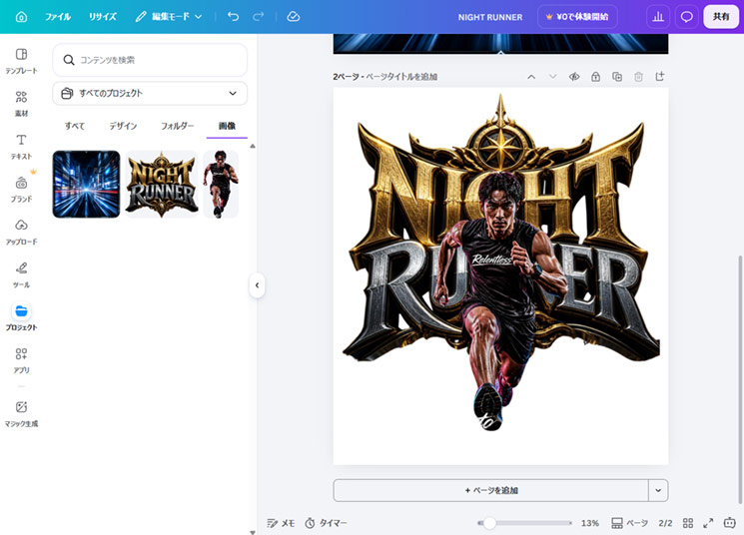Select プロジェクト projects panel

click(x=21, y=317)
